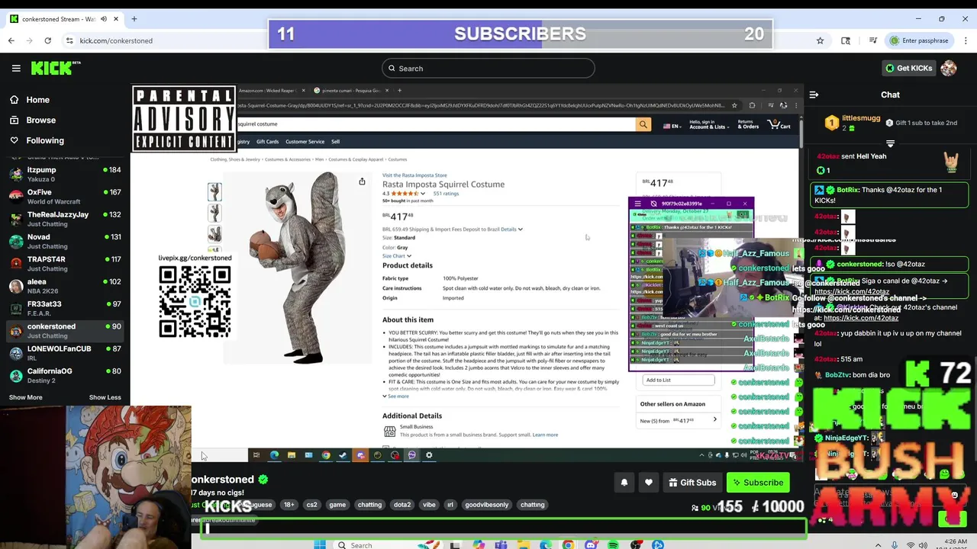Reload the browser page
This screenshot has height=549, width=977.
pyautogui.click(x=47, y=40)
